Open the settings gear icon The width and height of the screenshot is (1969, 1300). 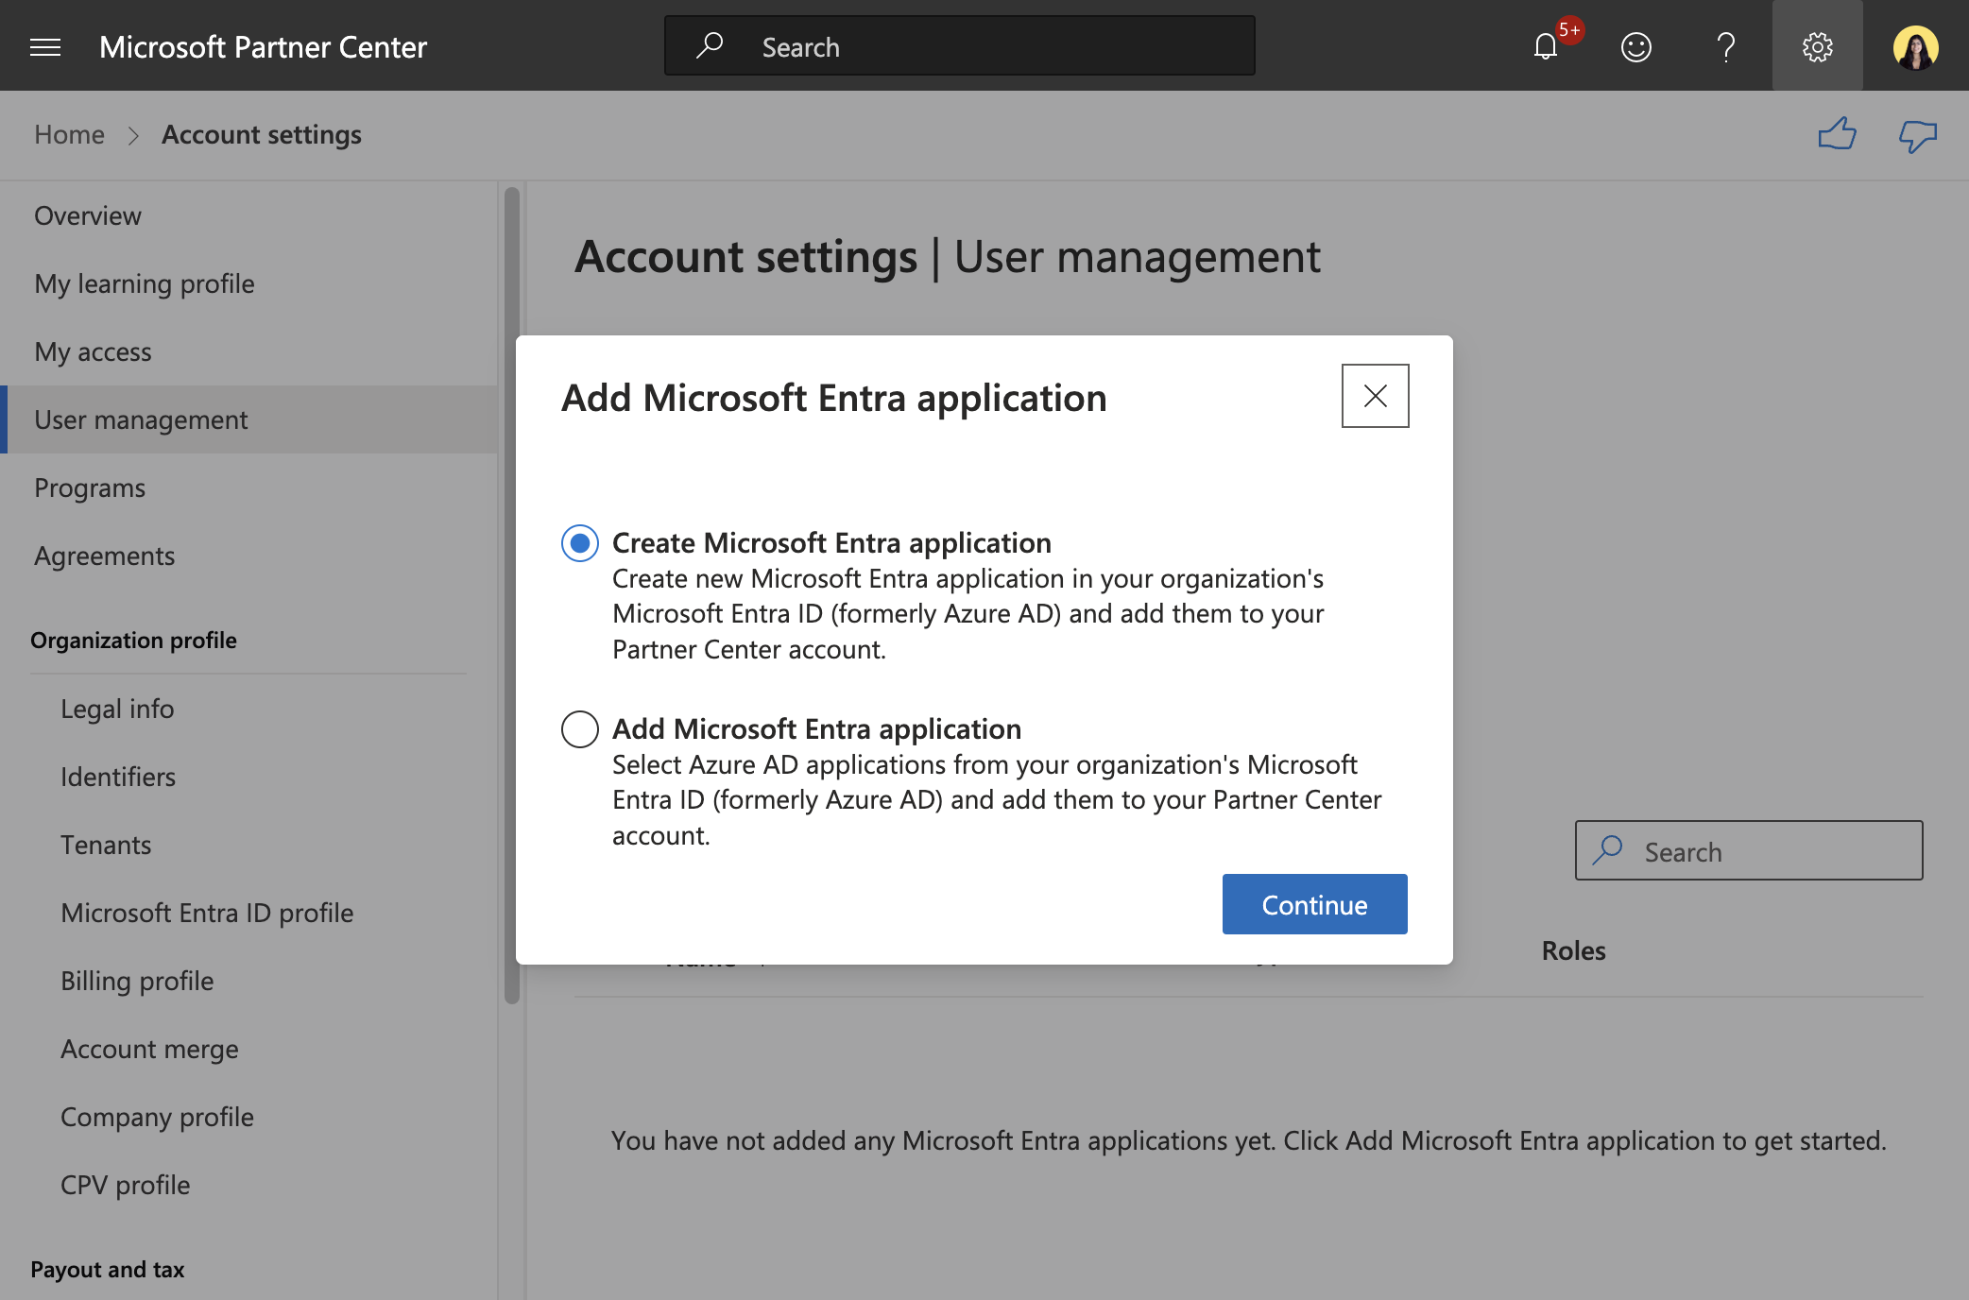pyautogui.click(x=1818, y=46)
